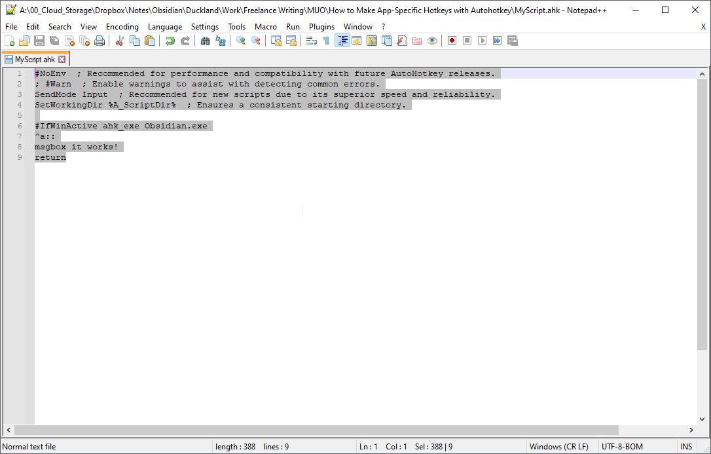This screenshot has width=711, height=454.
Task: Click the Open file toolbar icon
Action: point(24,41)
